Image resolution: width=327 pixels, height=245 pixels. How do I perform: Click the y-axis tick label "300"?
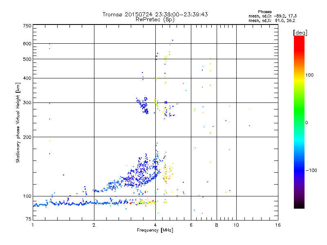pyautogui.click(x=27, y=102)
